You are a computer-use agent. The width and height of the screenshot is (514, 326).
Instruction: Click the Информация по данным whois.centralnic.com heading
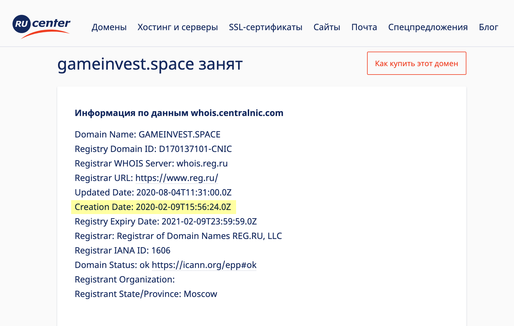179,113
